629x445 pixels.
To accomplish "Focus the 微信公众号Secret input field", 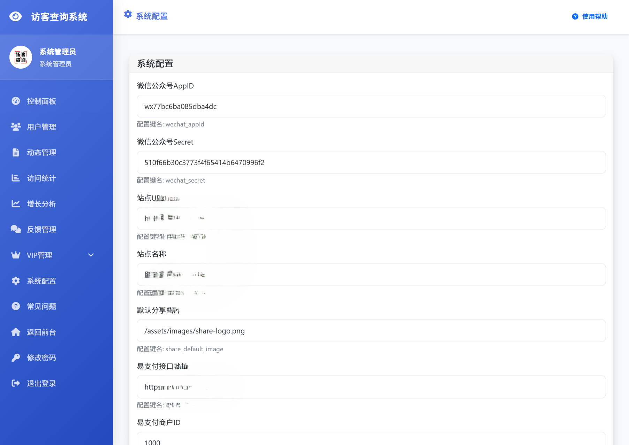I will (x=371, y=162).
